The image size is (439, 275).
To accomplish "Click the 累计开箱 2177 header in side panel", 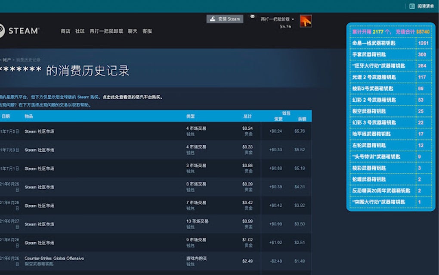I will [x=379, y=31].
